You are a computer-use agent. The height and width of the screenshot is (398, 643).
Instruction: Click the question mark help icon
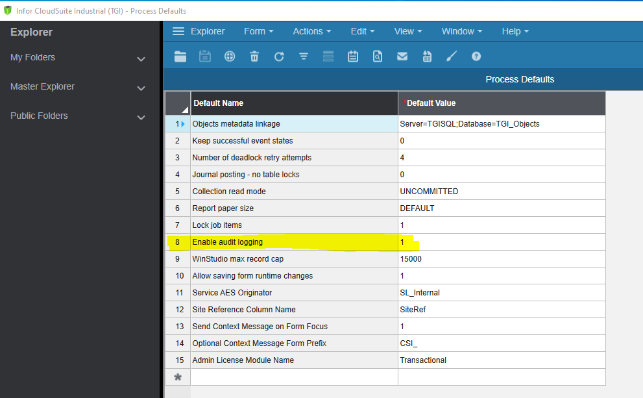click(476, 56)
